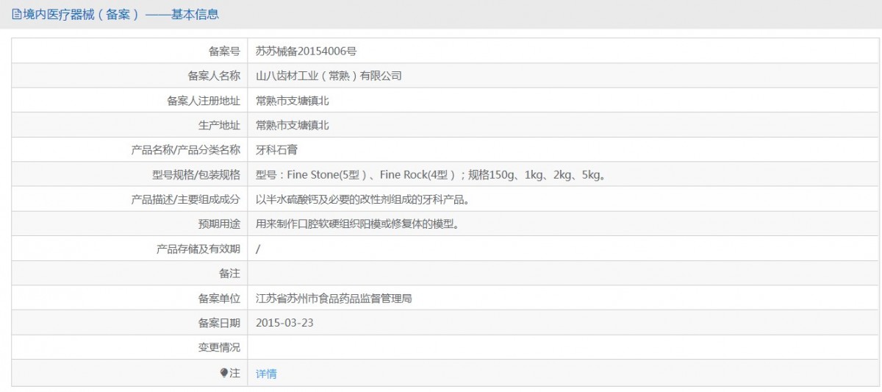Click the 产品存储及有效期 label
The image size is (882, 392).
point(198,249)
